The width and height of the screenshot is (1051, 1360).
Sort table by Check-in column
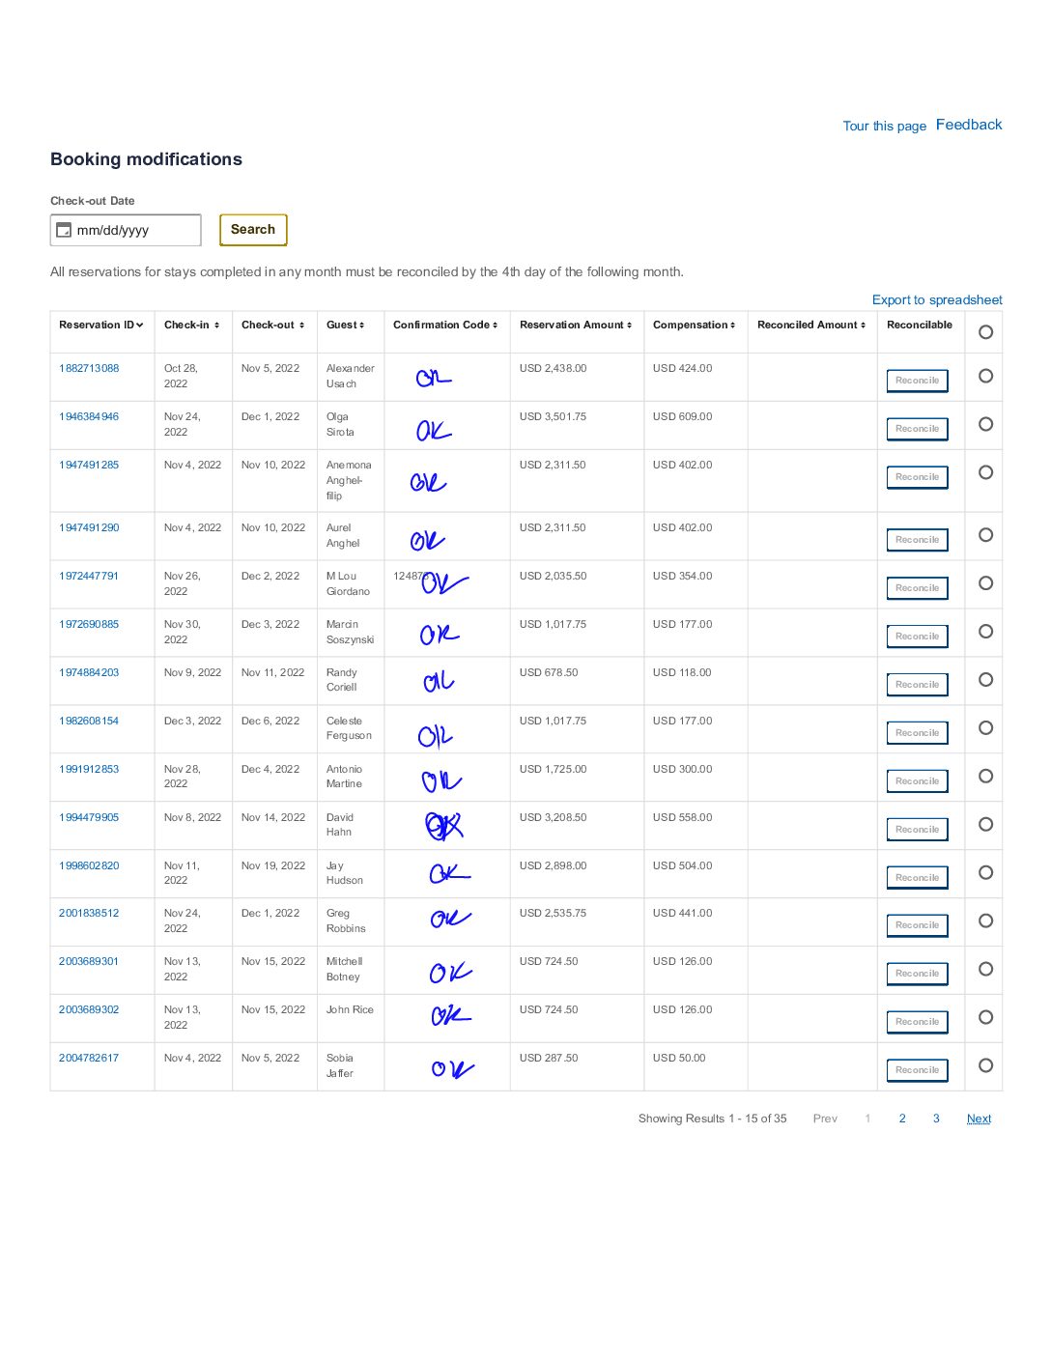191,326
